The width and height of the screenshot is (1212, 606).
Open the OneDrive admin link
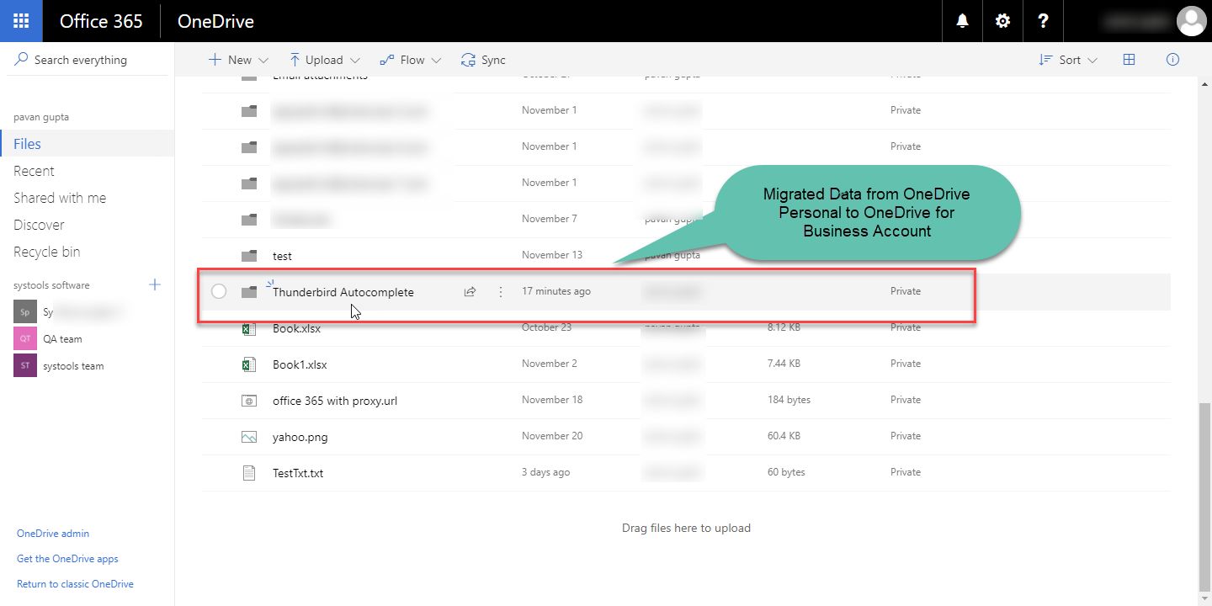click(53, 534)
